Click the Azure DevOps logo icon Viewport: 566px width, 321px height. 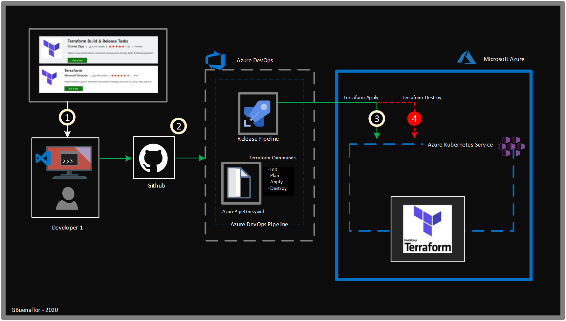tap(215, 60)
